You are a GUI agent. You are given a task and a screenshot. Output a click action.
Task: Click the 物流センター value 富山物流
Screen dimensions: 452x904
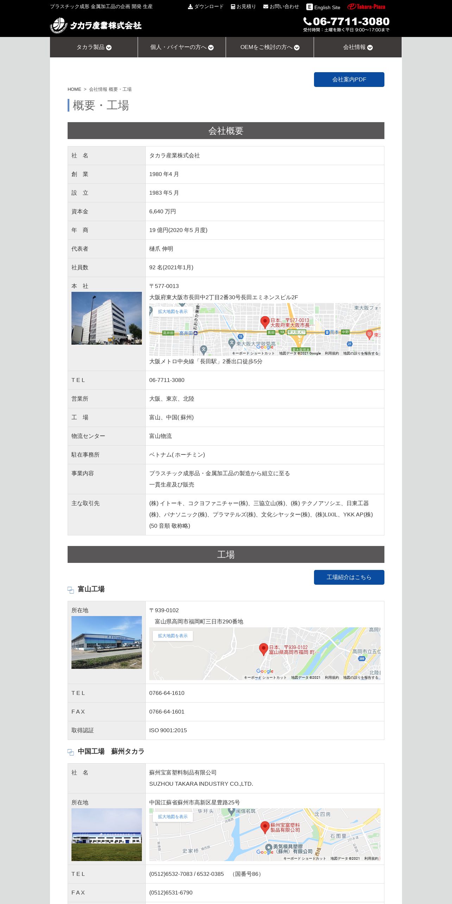[x=161, y=436]
